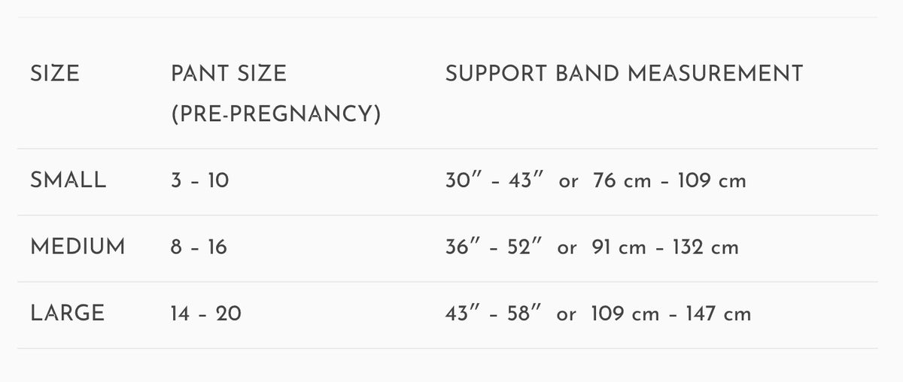Screen dimensions: 903x382
Task: Select the SUPPORT BAND MEASUREMENT header
Action: point(624,74)
